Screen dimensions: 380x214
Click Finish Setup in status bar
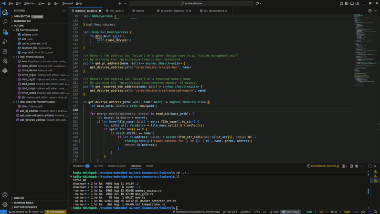(291, 212)
